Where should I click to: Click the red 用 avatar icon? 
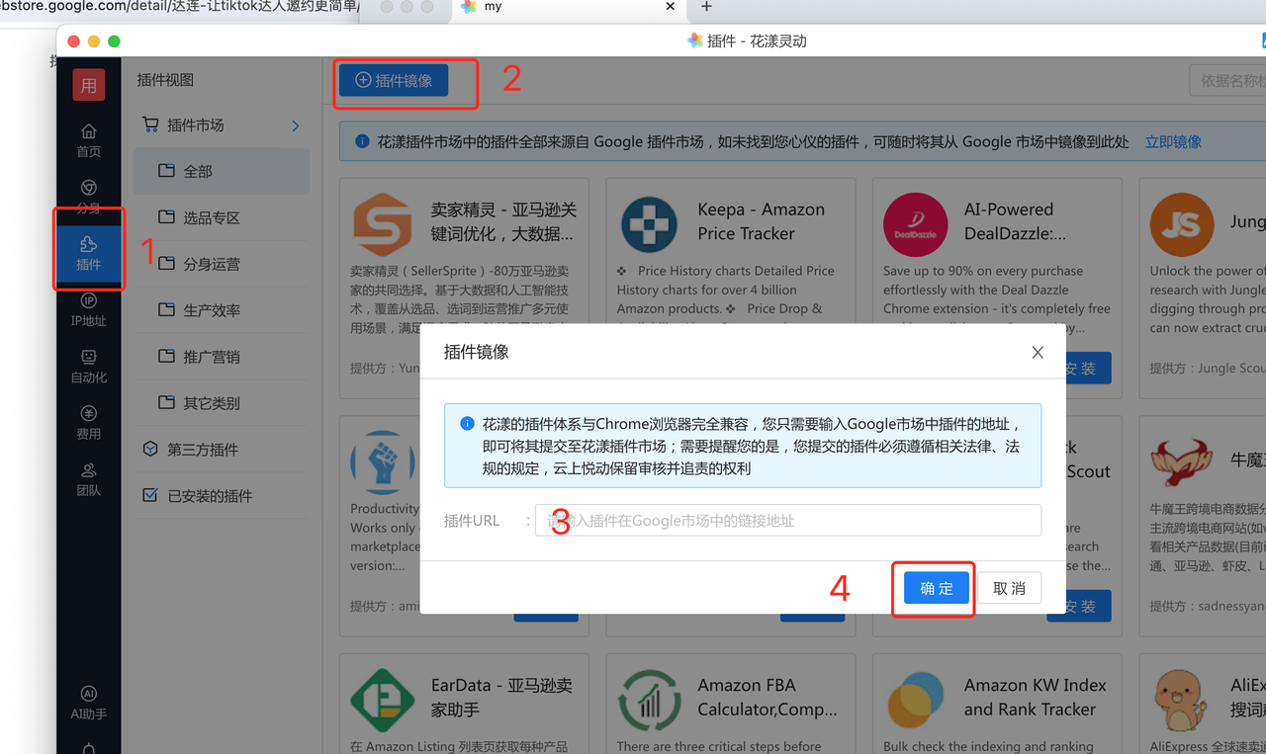point(89,85)
